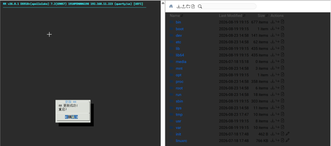Screen dimensions: 331x146
Task: Click the toolbar upload icon
Action: coord(184,6)
